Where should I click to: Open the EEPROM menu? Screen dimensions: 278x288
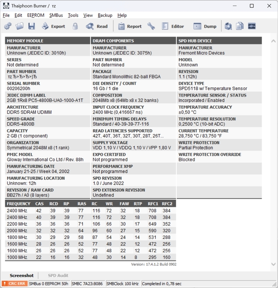coord(35,15)
